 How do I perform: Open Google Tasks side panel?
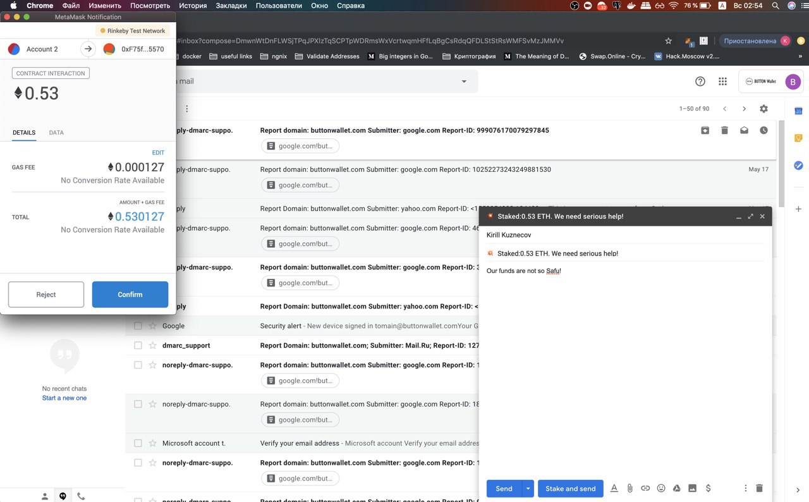click(x=798, y=165)
